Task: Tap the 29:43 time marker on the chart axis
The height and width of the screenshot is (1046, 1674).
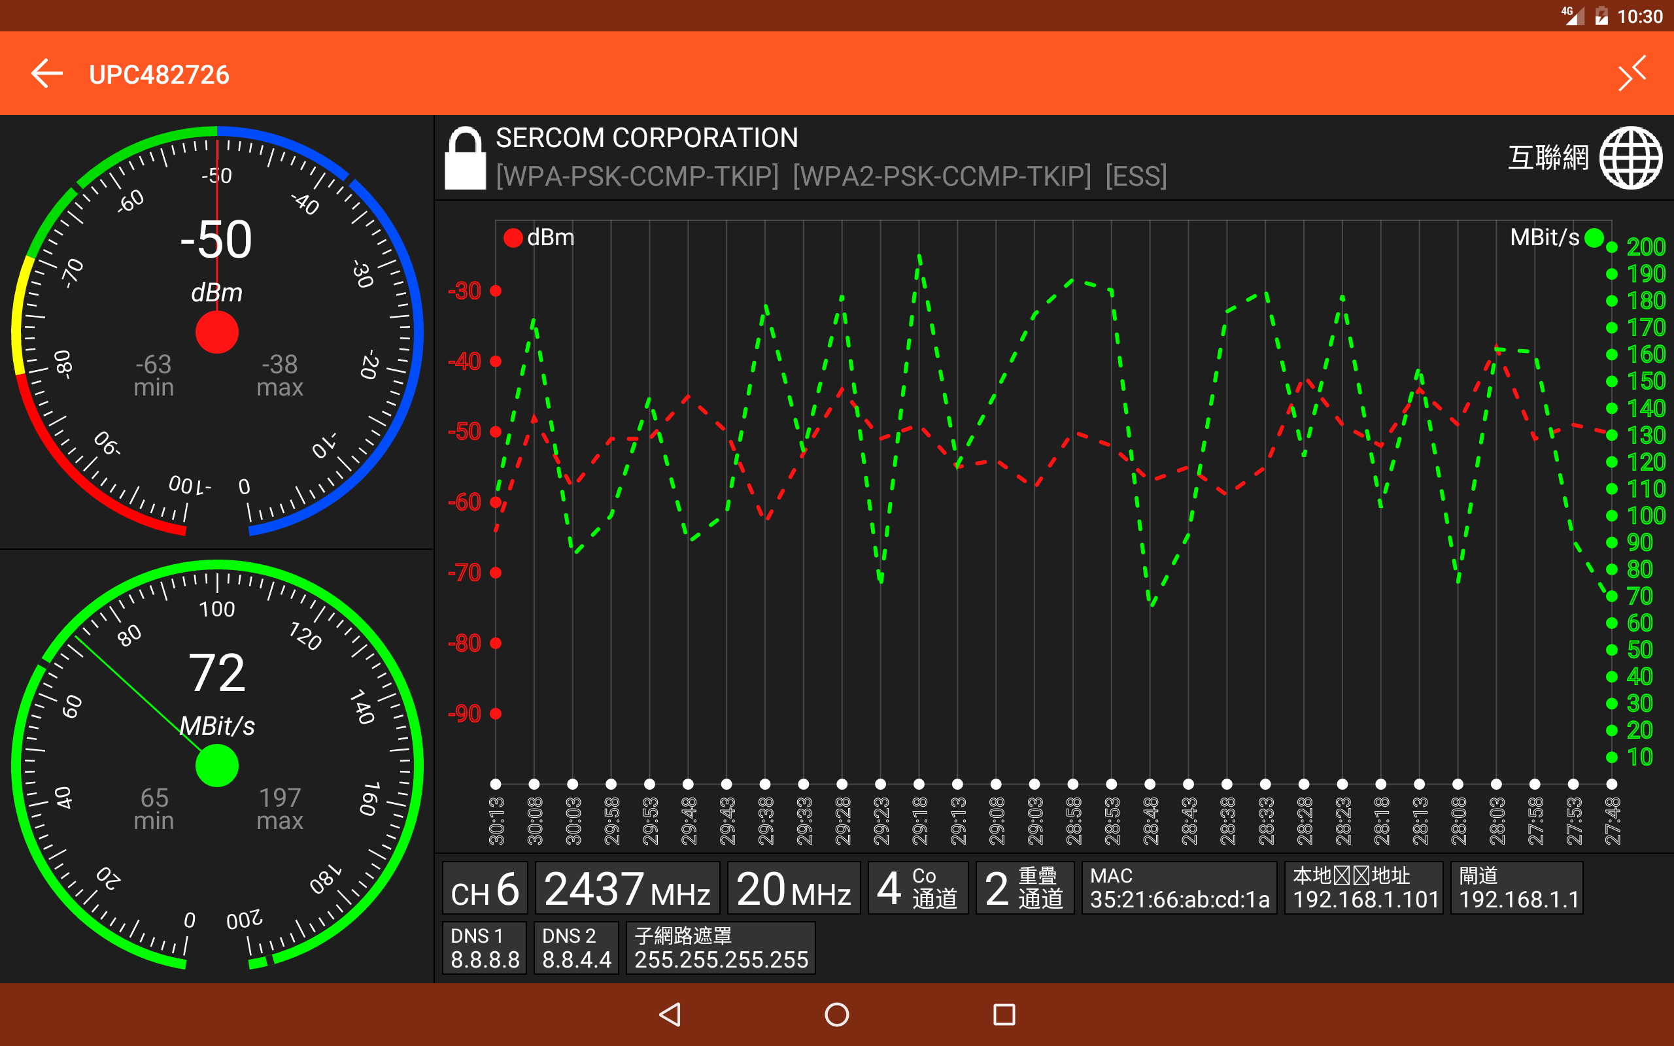Action: click(x=727, y=821)
